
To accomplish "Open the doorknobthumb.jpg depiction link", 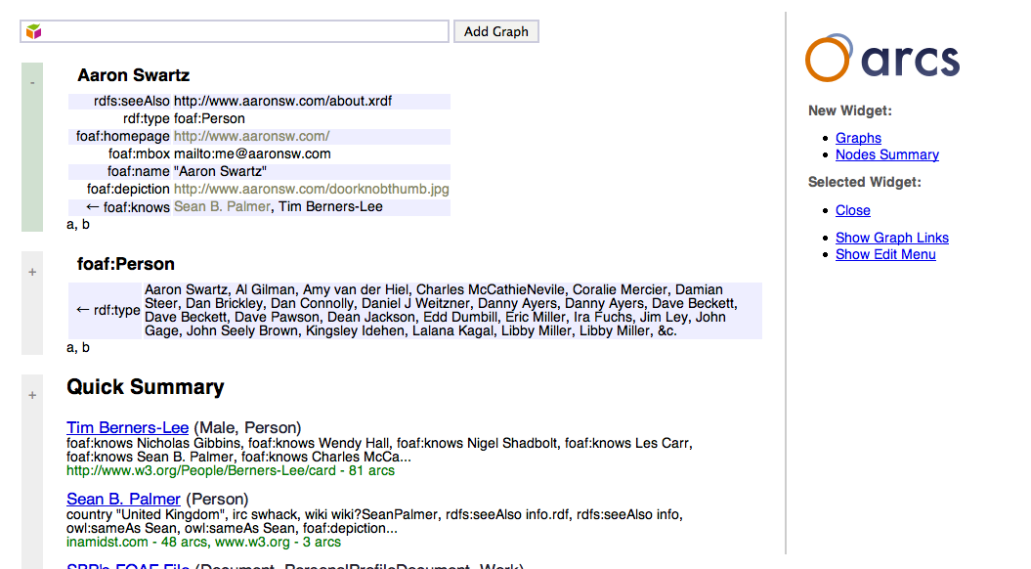I will click(x=311, y=189).
